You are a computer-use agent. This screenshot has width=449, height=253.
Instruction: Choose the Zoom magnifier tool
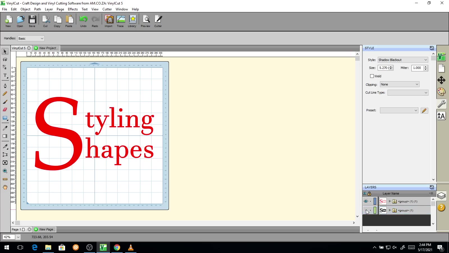[x=5, y=171]
